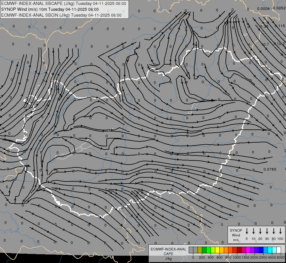Viewport: 286px width, 263px height.
Task: Select the dark green CAPE legend swatch
Action: coord(204,250)
